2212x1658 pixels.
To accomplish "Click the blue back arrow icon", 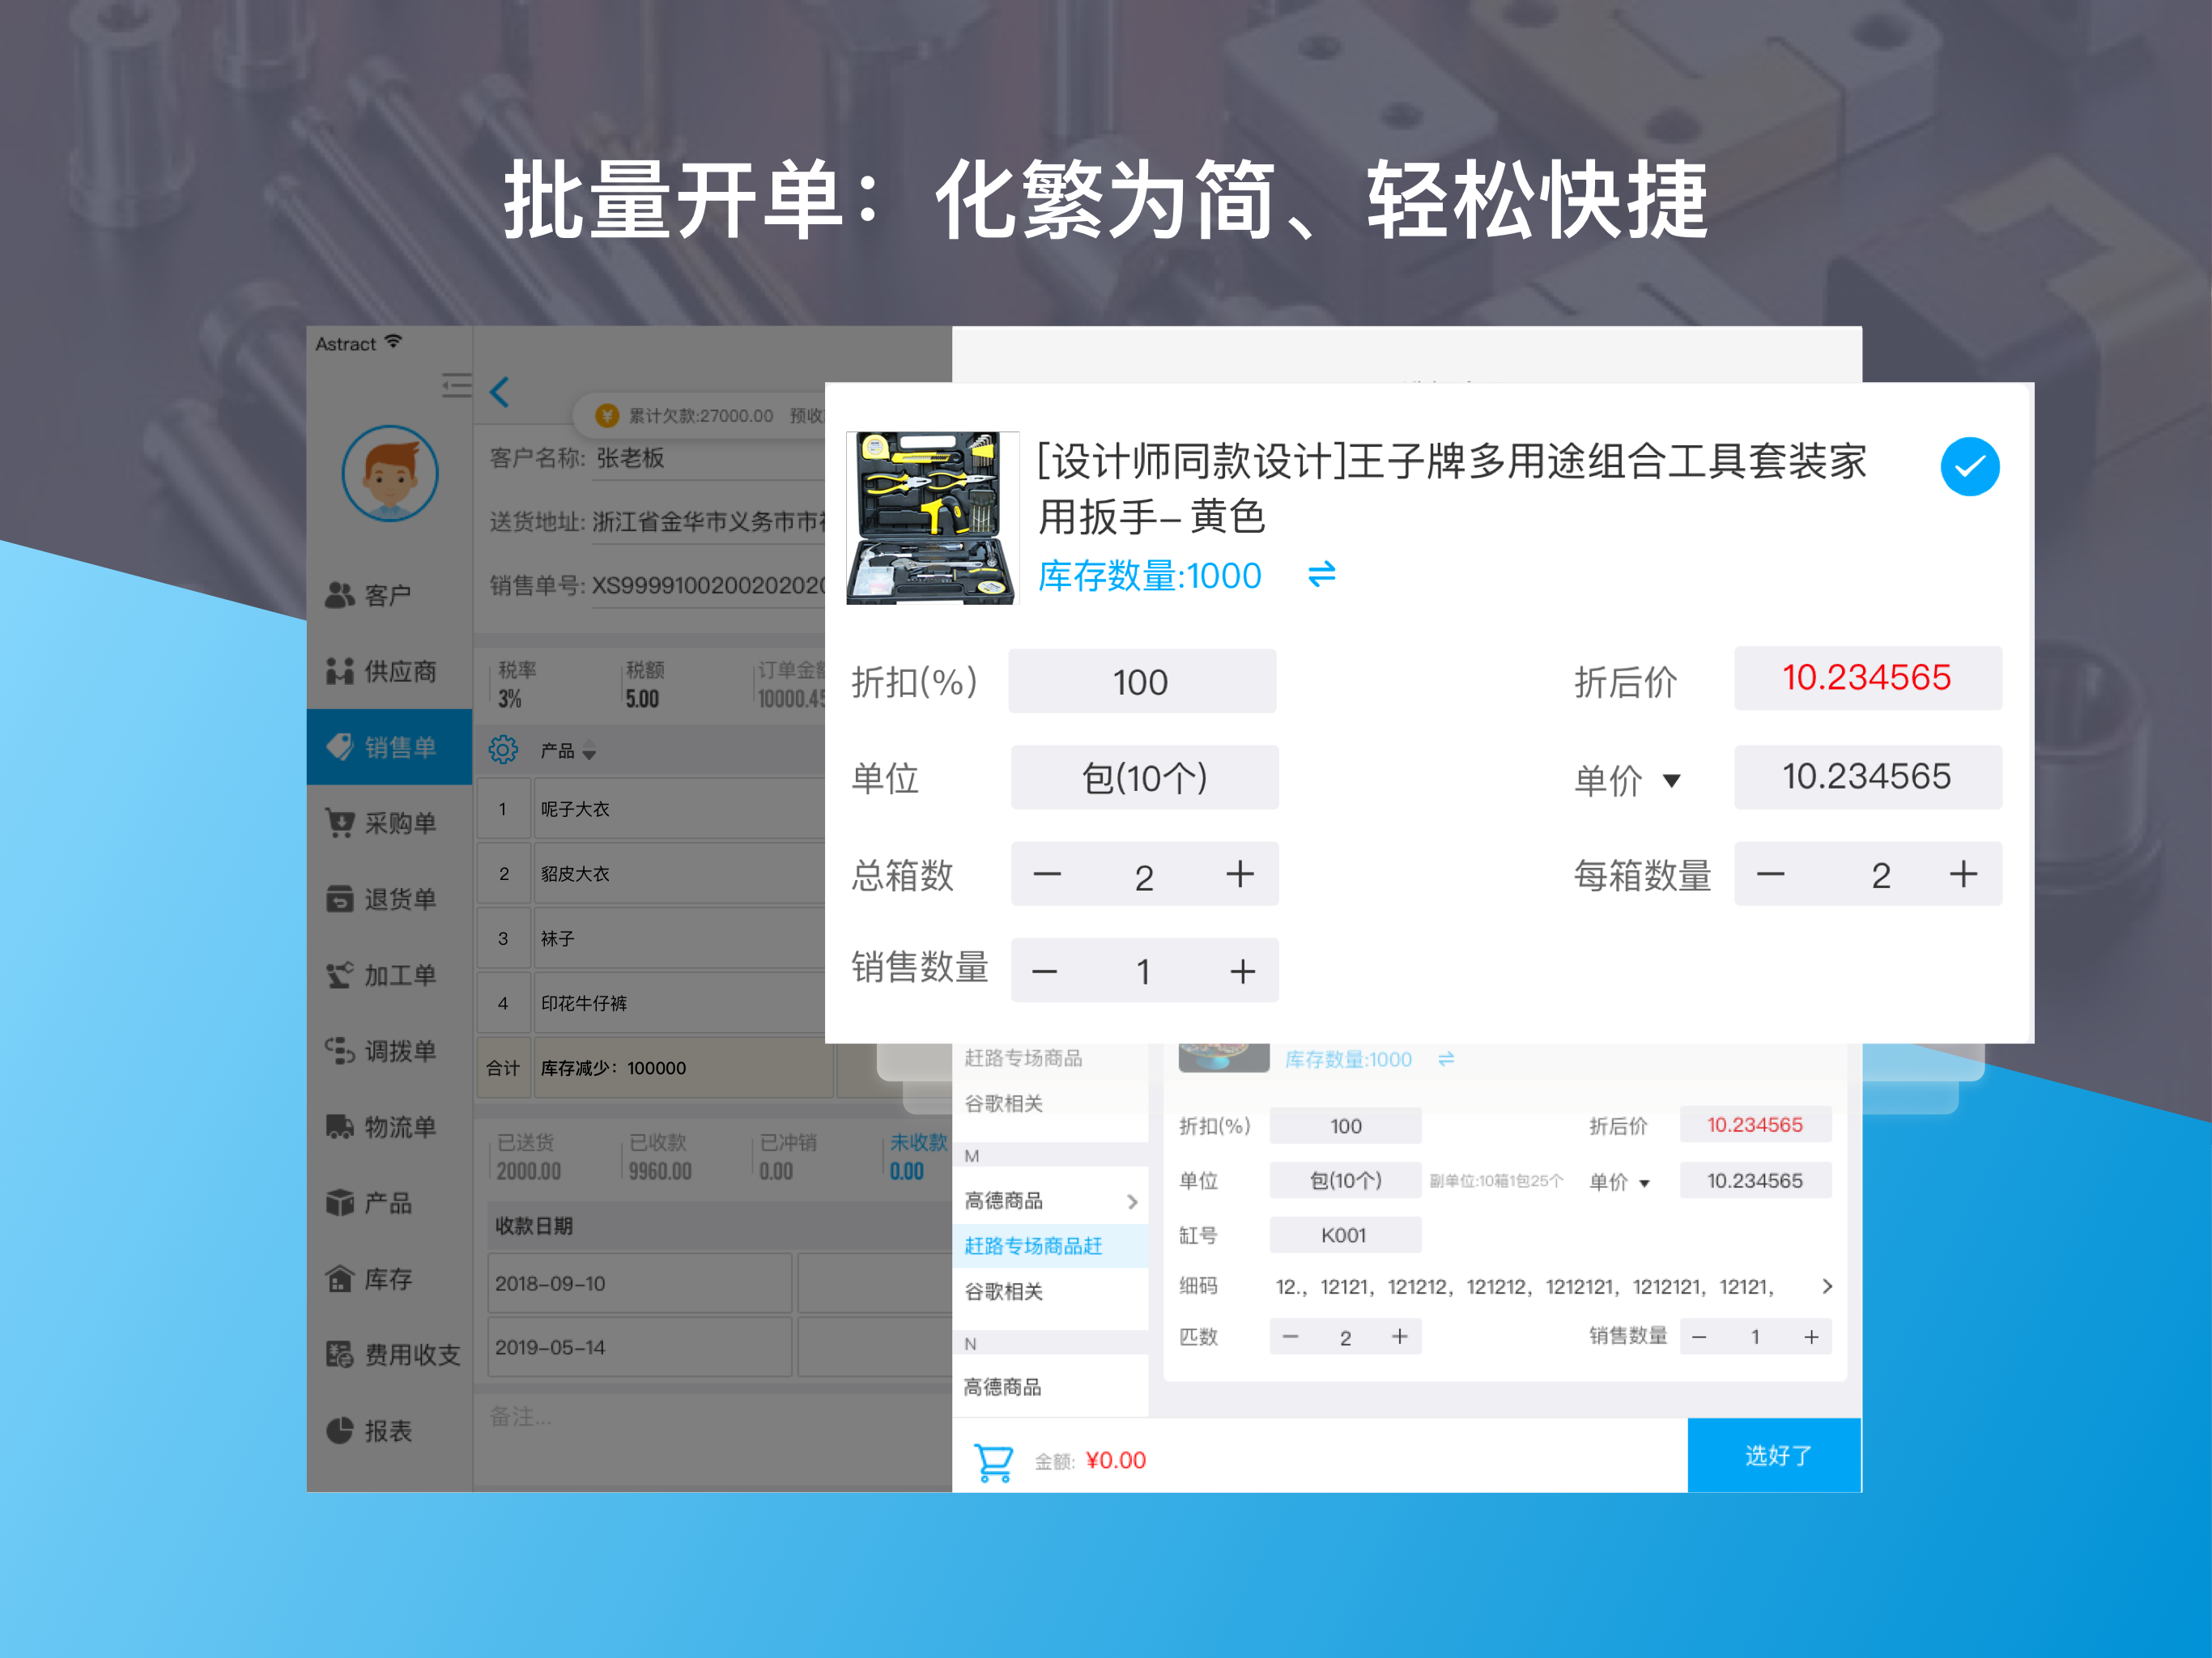I will (500, 392).
